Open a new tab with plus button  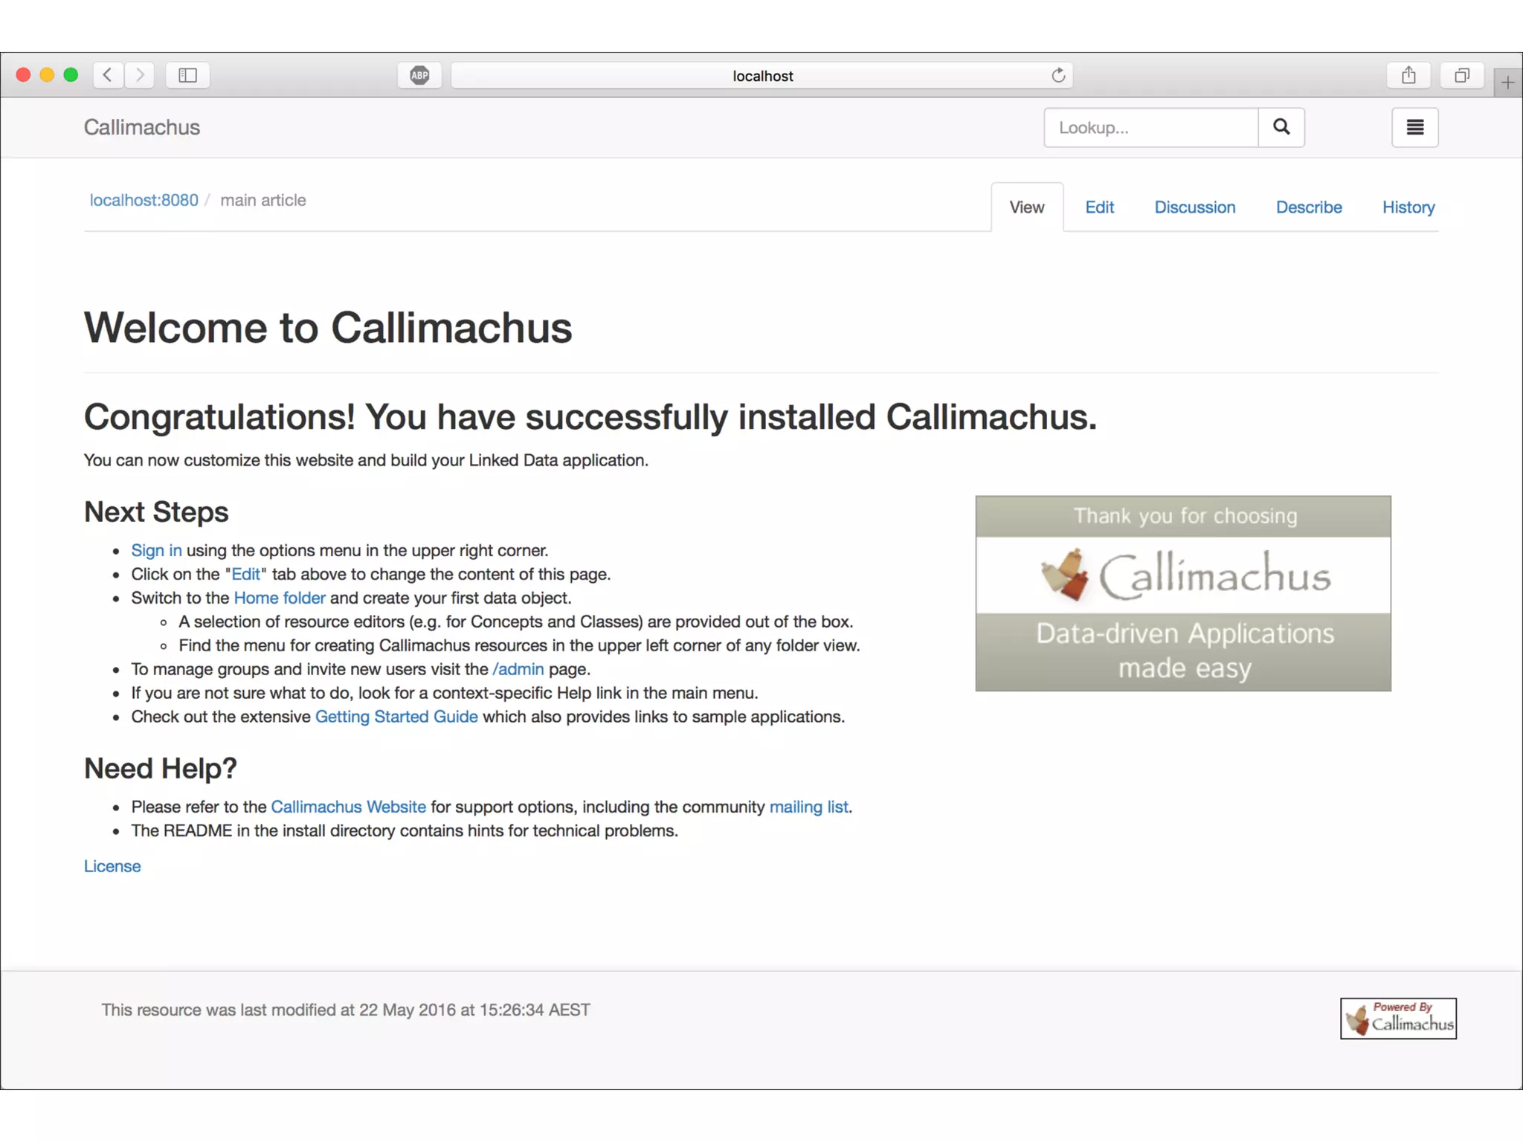click(1507, 83)
